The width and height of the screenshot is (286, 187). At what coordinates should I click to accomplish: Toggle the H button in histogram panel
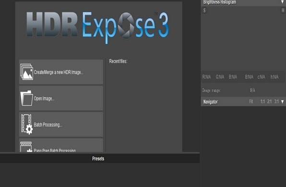point(283,11)
